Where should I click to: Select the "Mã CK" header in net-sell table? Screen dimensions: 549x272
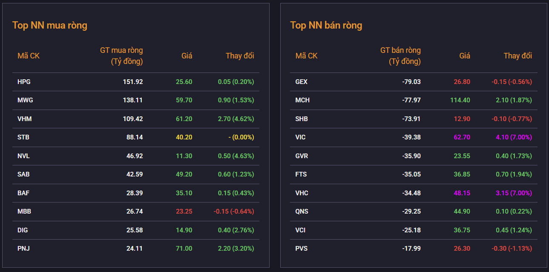307,56
